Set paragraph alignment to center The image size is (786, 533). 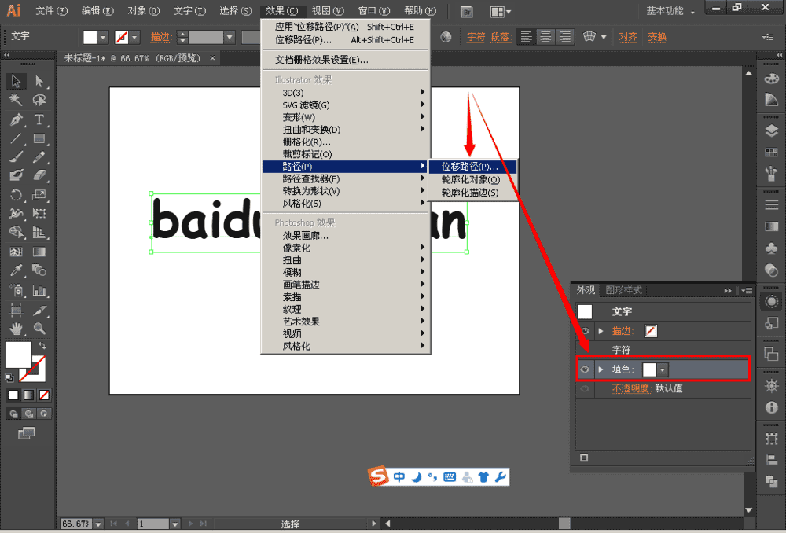pos(545,37)
